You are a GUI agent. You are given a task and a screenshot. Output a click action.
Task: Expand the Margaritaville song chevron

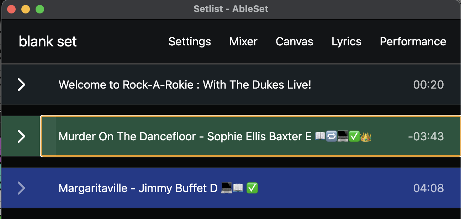pyautogui.click(x=22, y=188)
